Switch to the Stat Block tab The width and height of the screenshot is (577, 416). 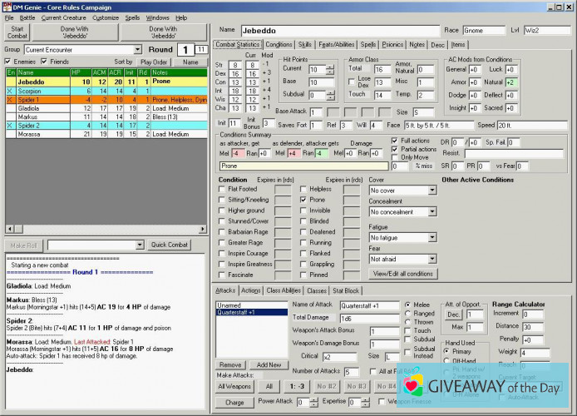(346, 291)
